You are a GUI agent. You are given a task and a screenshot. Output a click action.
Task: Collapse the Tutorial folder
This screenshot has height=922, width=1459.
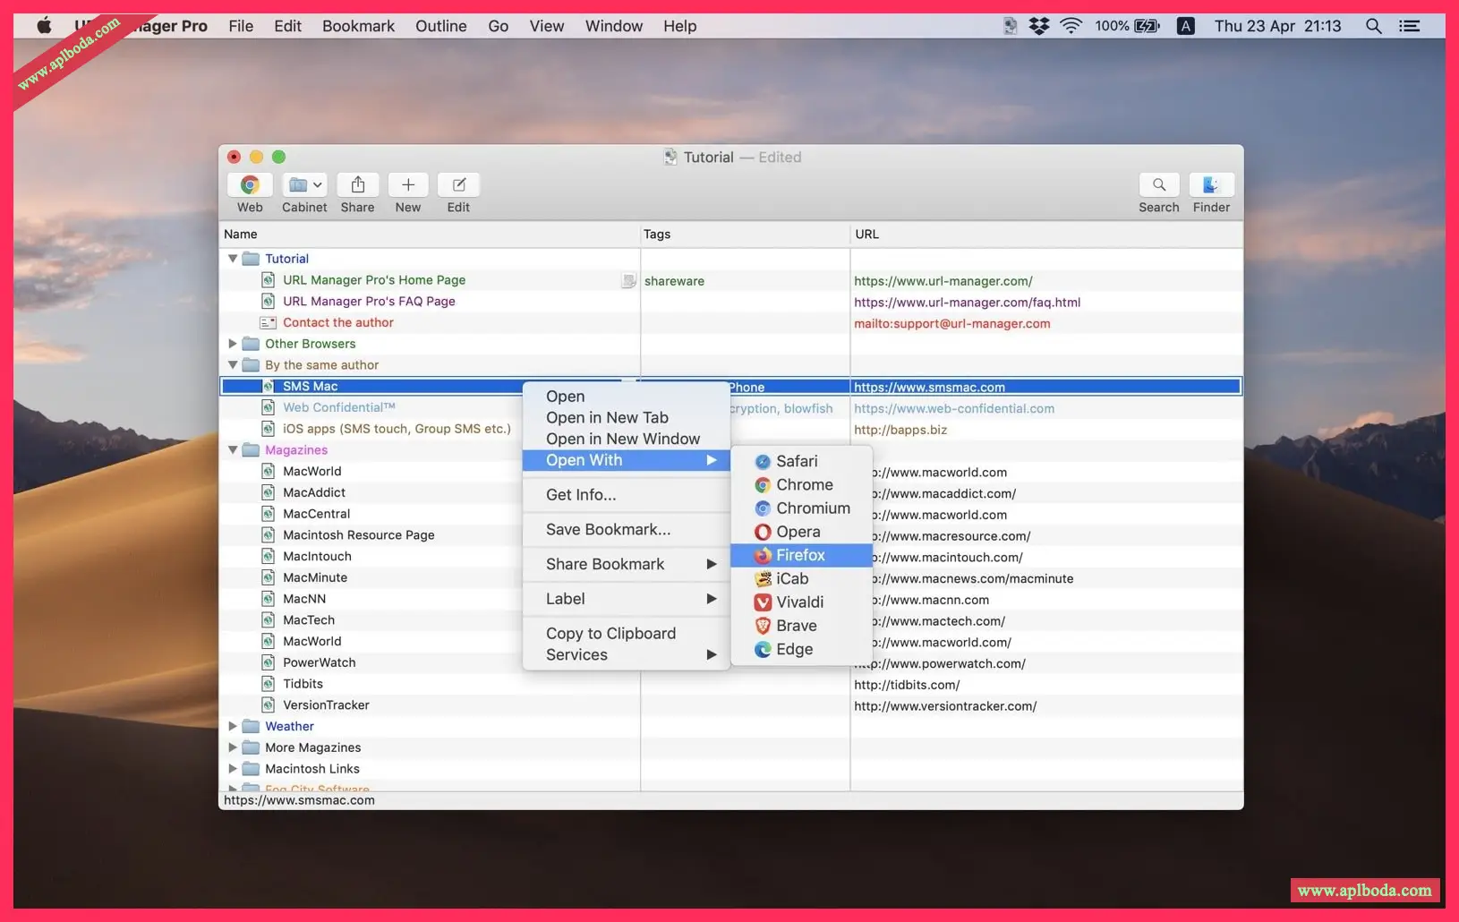point(233,259)
